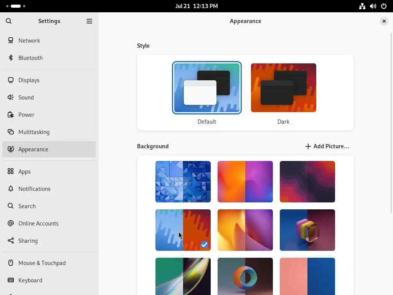393x295 pixels.
Task: Click the Add Picture button
Action: coord(327,146)
